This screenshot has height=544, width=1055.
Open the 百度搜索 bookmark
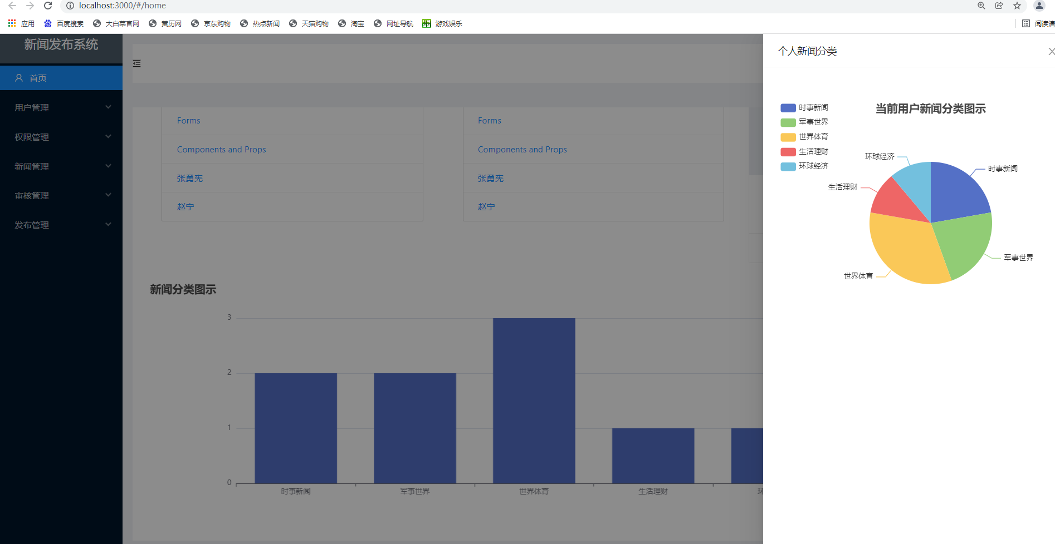point(64,23)
